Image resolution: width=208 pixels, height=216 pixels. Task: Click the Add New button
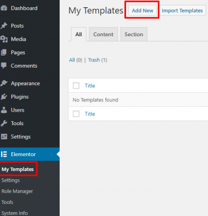[x=143, y=11]
